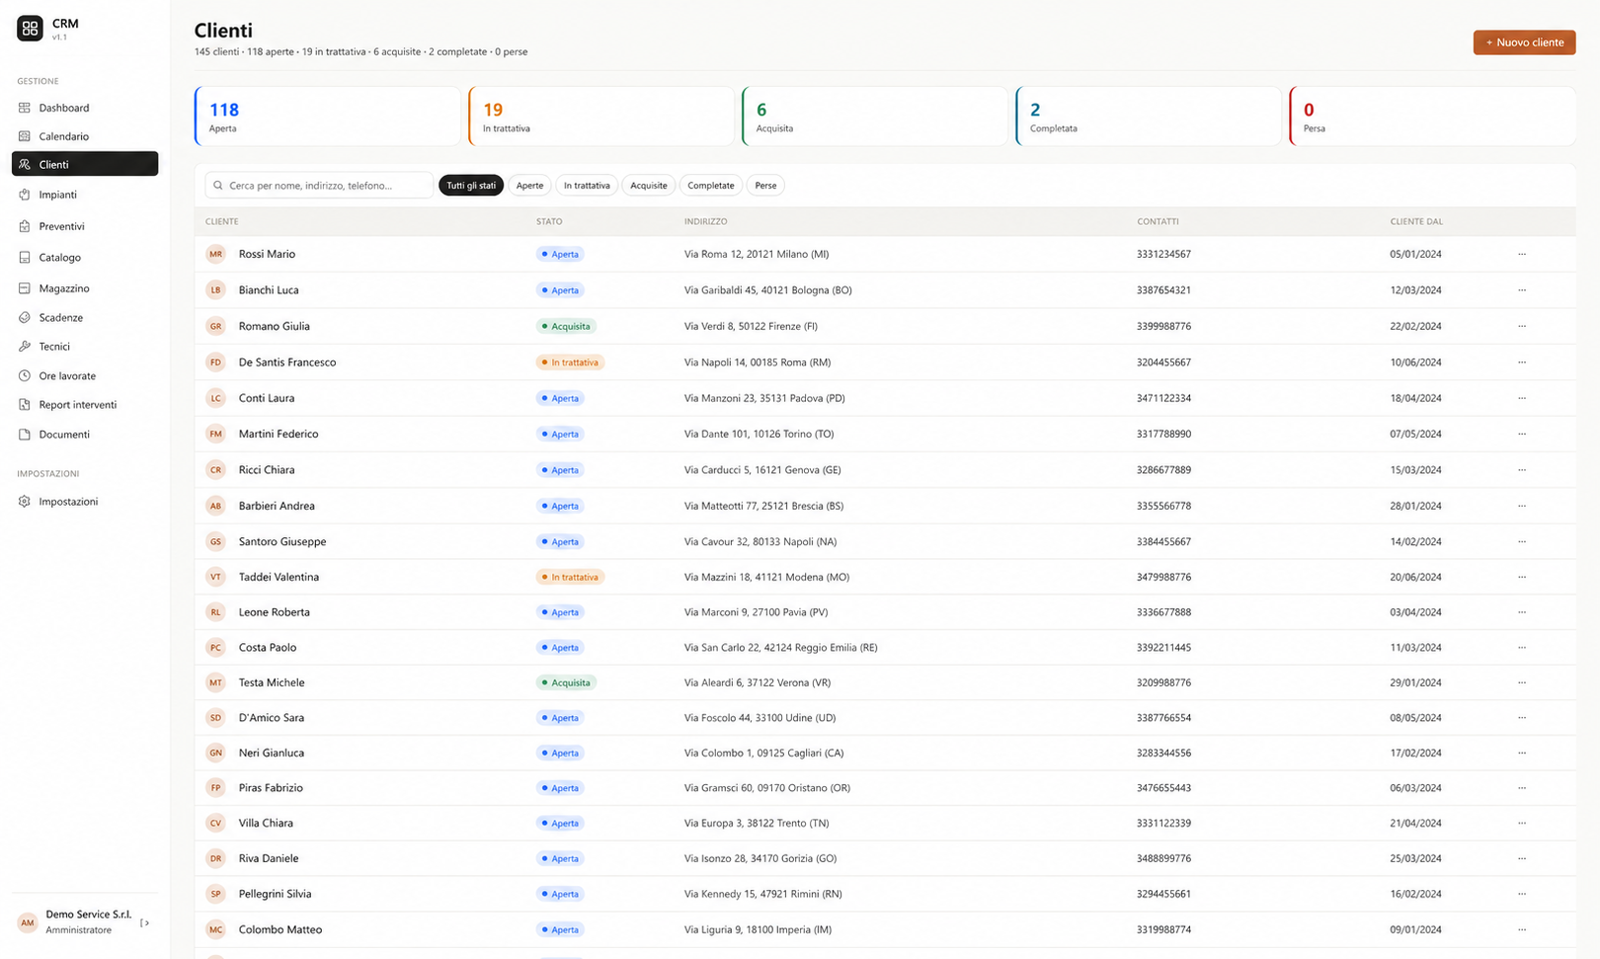Viewport: 1600px width, 959px height.
Task: Click the Stato column header
Action: pos(549,221)
